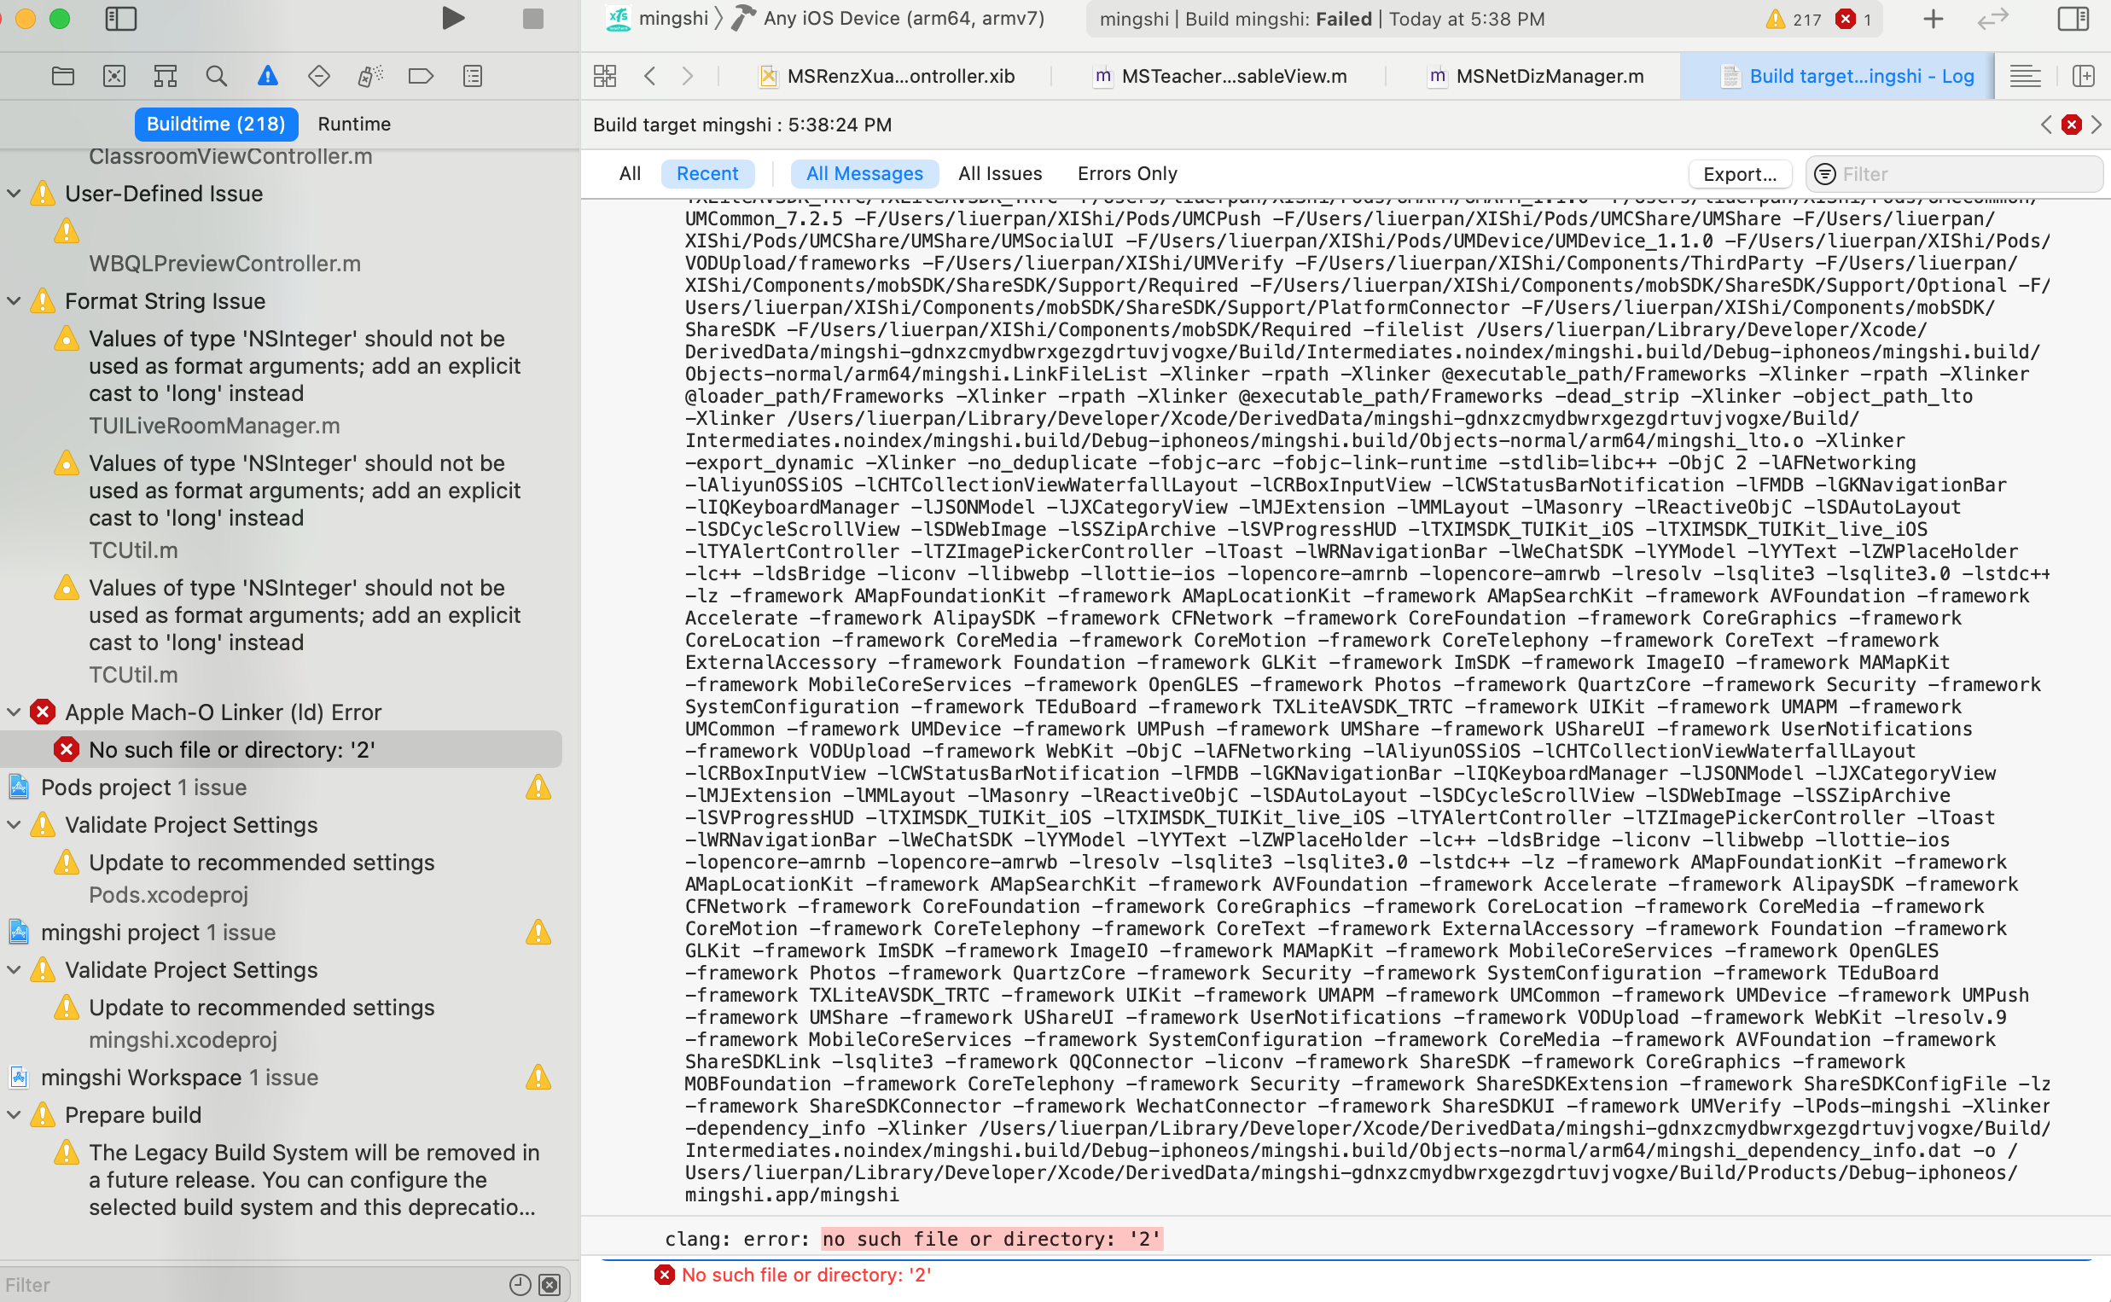Show only errors filter in navigator

550,1285
